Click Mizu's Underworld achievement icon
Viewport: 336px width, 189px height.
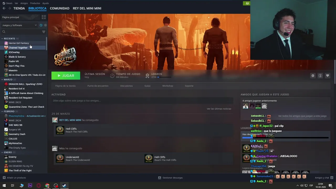click(x=60, y=159)
